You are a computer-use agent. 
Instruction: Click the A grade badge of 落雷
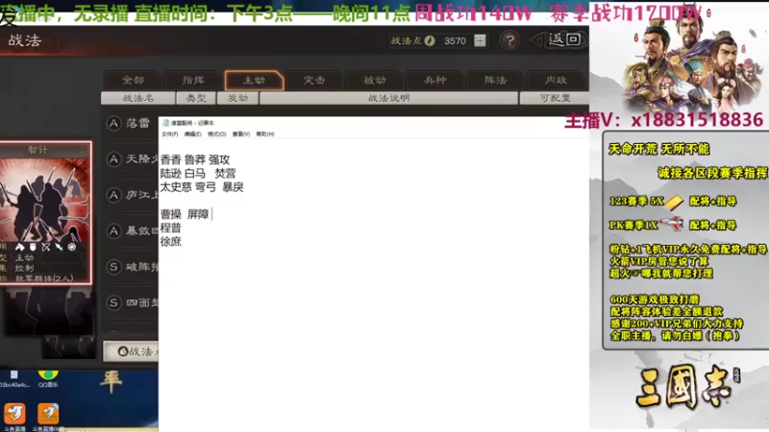tap(113, 123)
